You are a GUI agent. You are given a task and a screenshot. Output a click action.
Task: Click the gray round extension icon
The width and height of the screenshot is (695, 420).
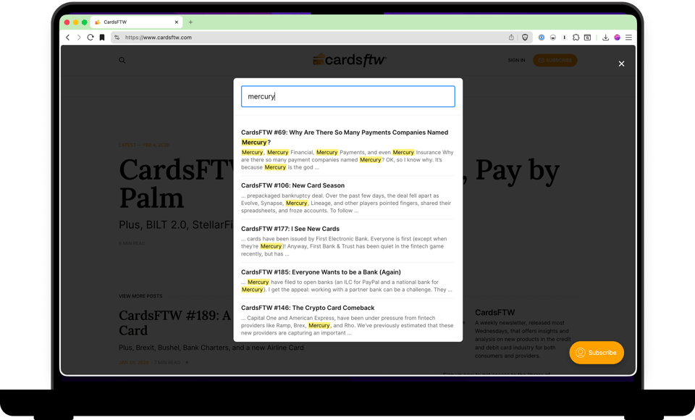click(552, 38)
